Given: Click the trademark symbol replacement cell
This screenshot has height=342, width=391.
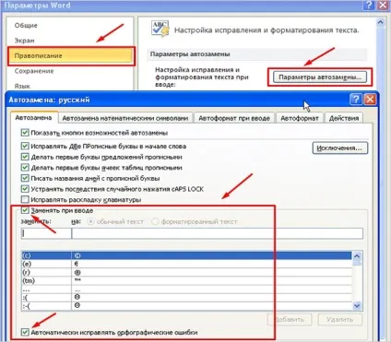Looking at the screenshot, I should (212, 281).
